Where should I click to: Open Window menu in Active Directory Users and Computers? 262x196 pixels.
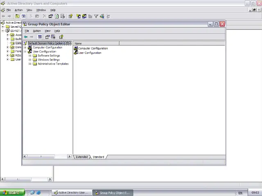[x=41, y=10]
